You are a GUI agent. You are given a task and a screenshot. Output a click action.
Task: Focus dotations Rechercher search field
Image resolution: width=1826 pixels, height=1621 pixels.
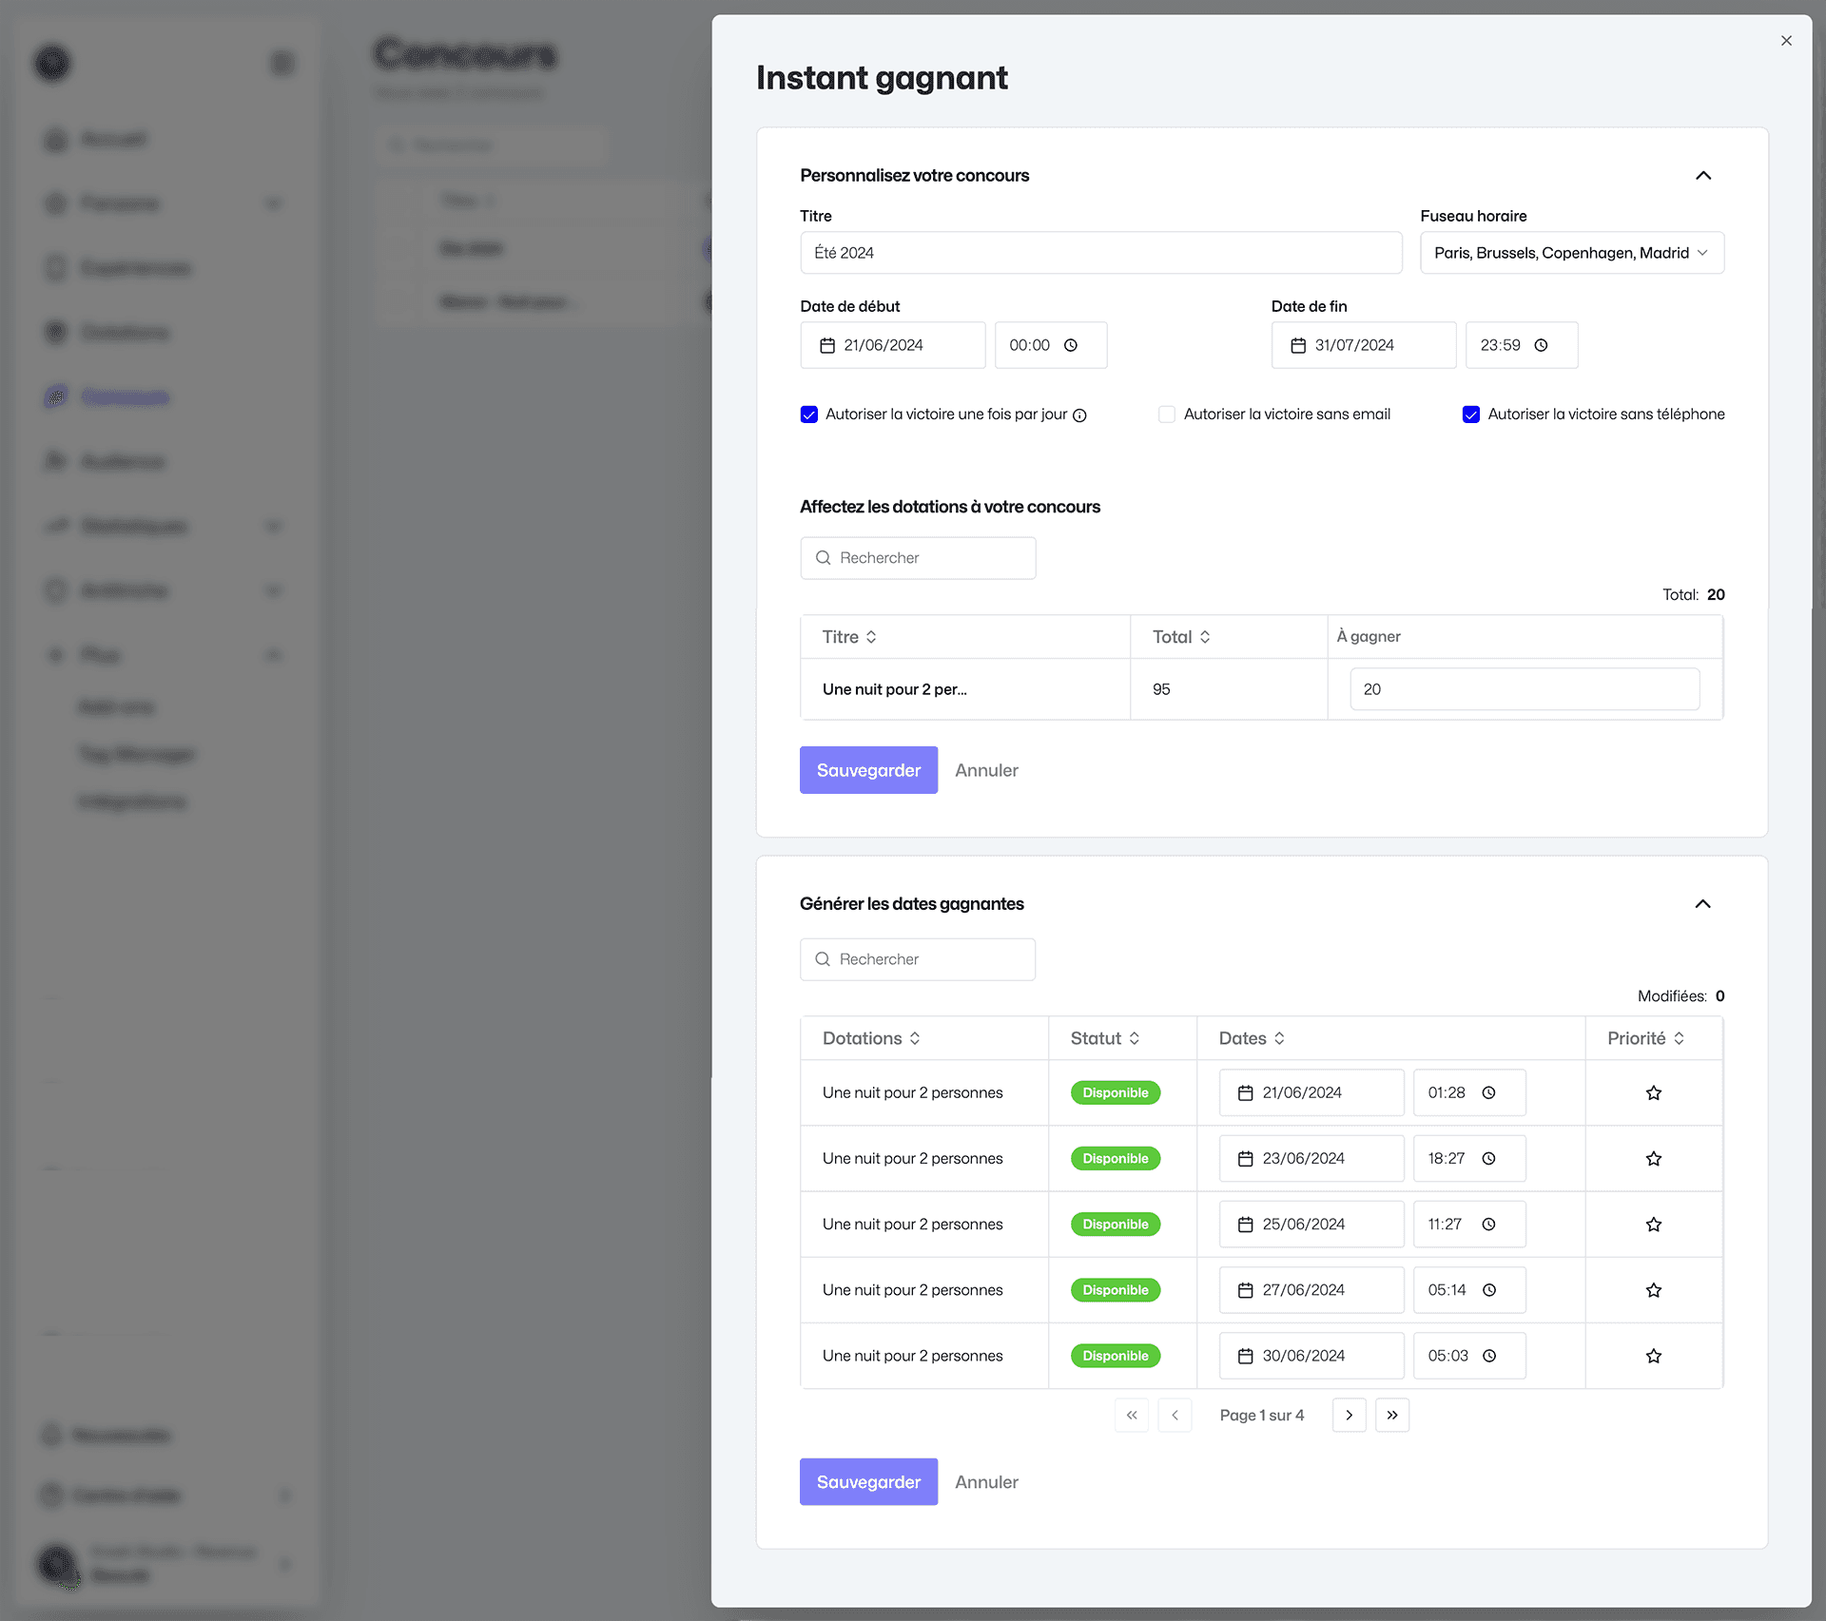918,558
